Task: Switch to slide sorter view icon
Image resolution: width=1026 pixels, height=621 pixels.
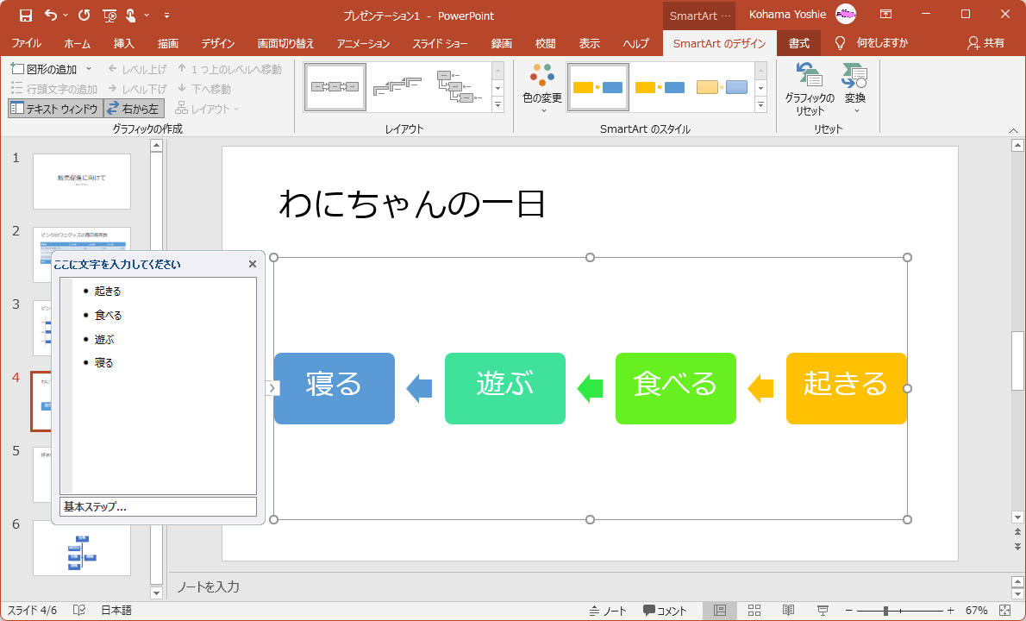Action: coord(754,611)
